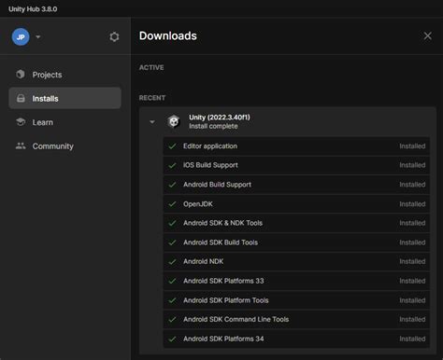This screenshot has height=360, width=443.
Task: Select the Android SDK Platforms 34 row
Action: [x=296, y=339]
